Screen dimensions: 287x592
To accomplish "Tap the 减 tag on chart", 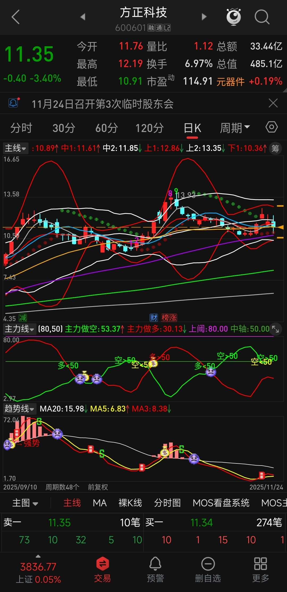I will tap(23, 318).
